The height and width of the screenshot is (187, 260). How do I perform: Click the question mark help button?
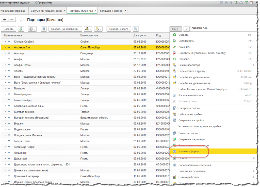click(x=187, y=29)
